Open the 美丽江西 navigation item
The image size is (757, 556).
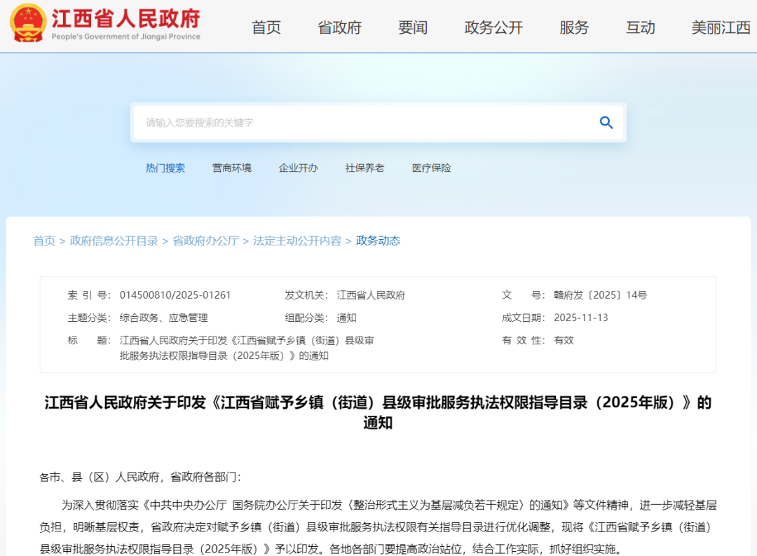coord(721,27)
